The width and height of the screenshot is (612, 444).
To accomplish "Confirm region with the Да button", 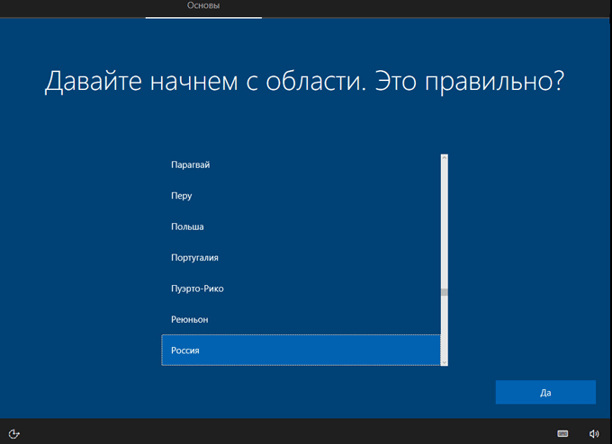I will [545, 393].
